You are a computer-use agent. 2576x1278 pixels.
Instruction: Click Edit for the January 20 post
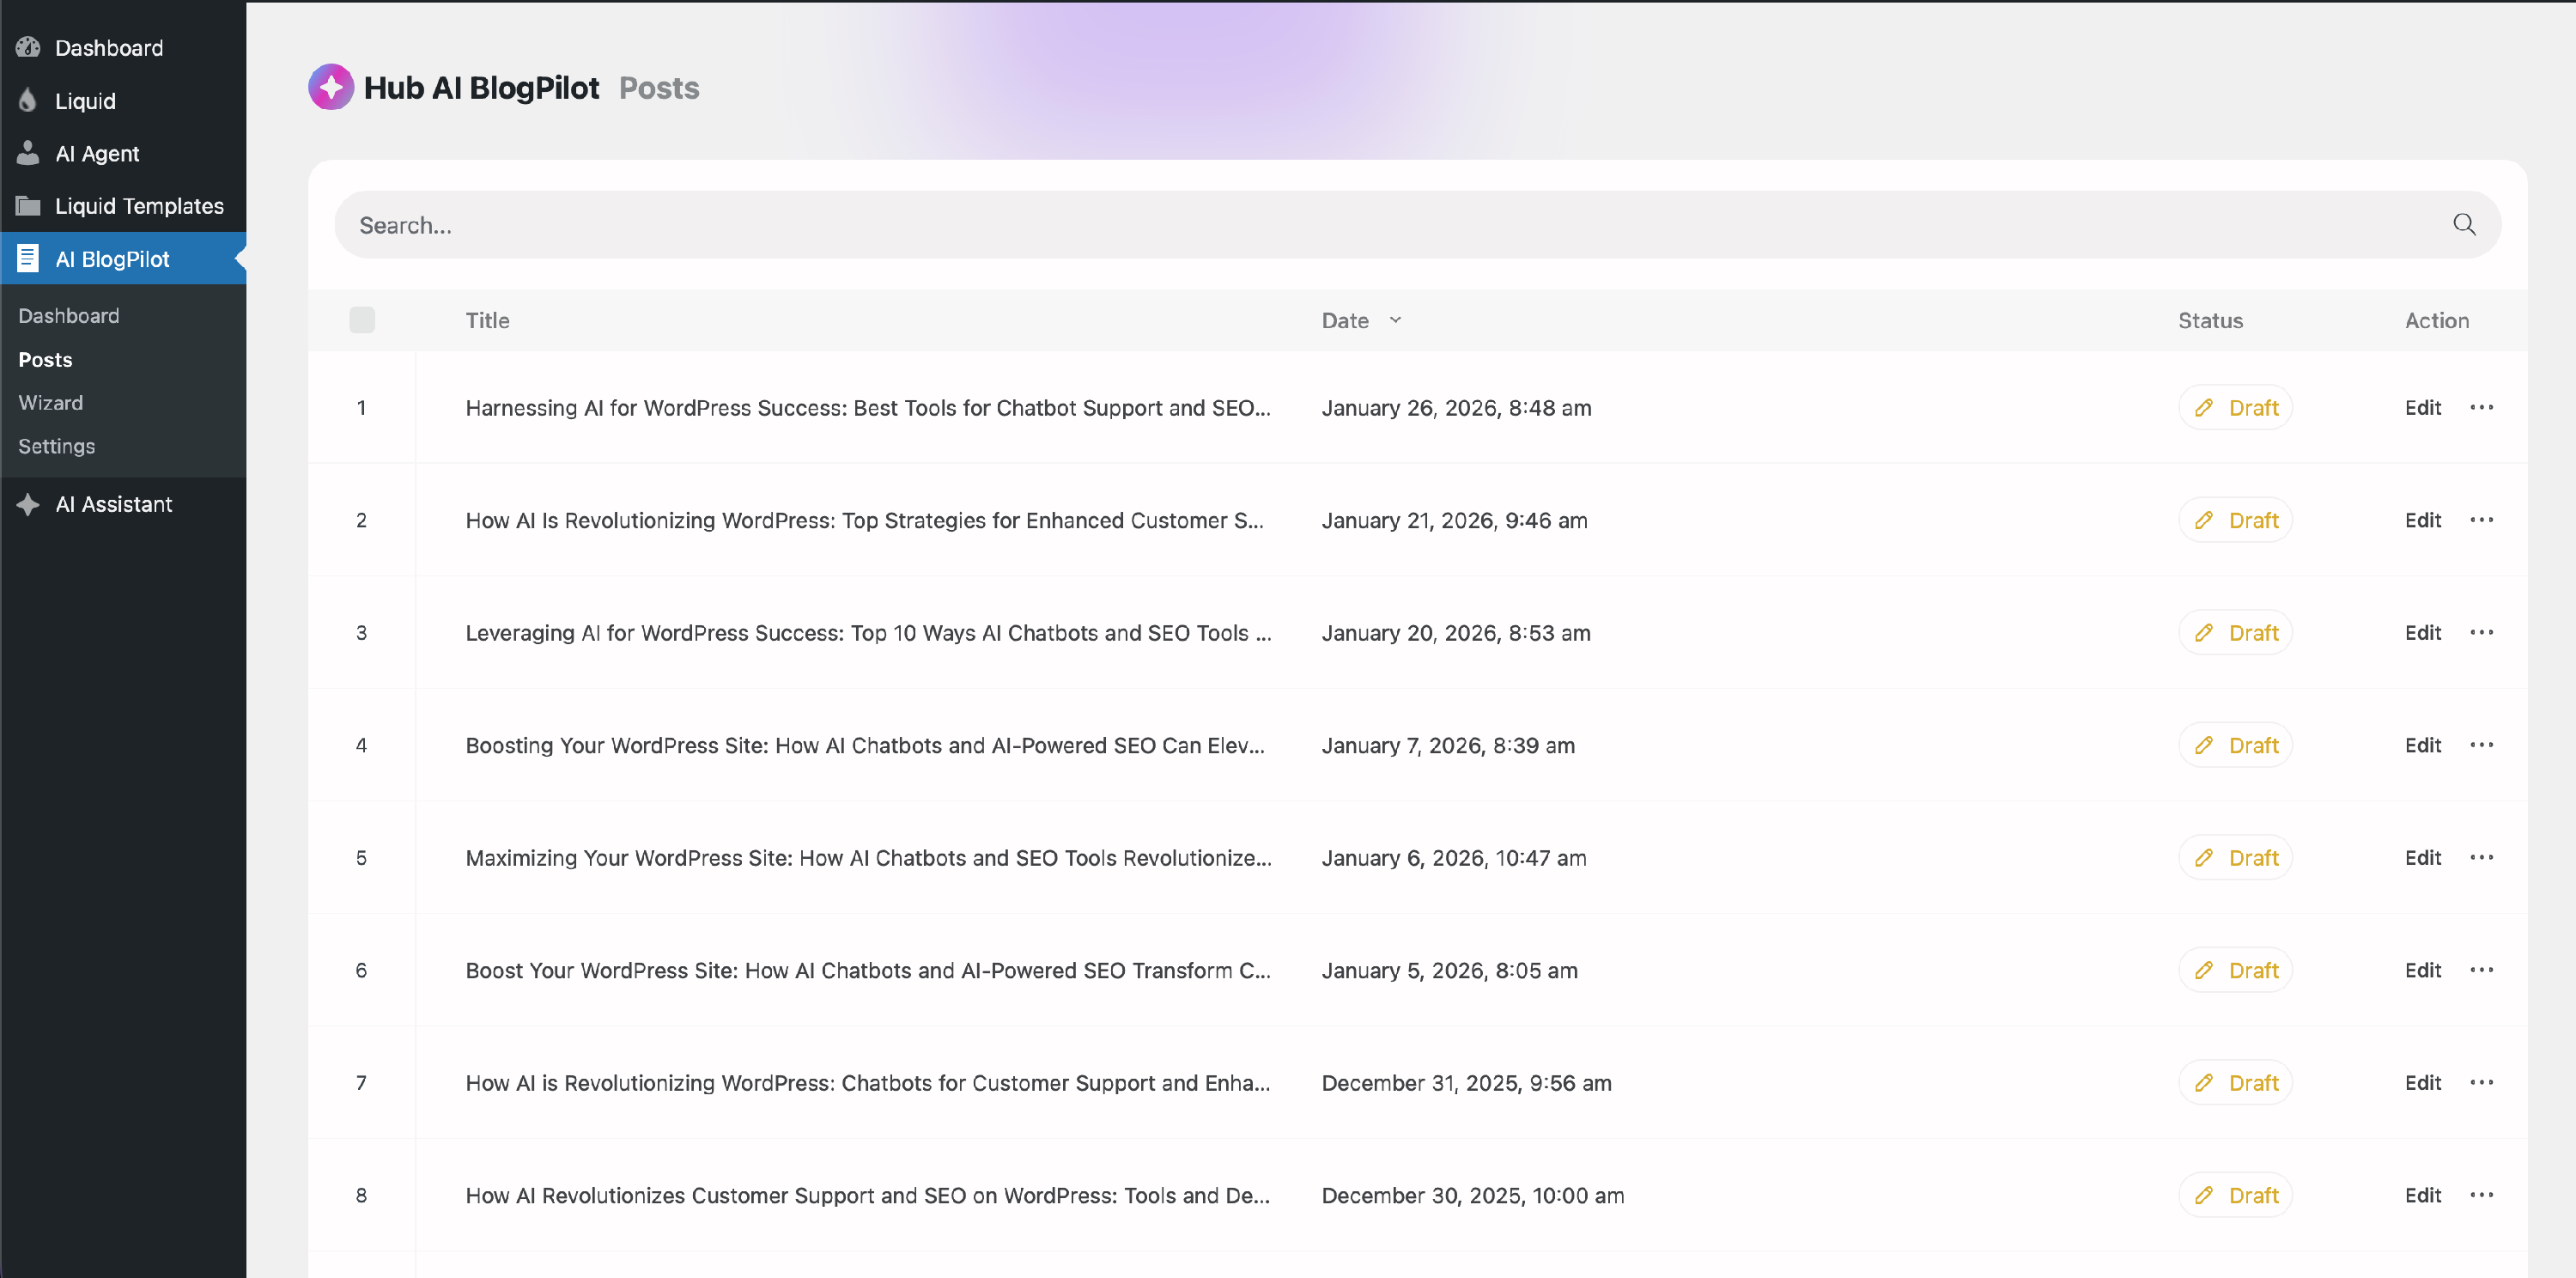[2422, 633]
